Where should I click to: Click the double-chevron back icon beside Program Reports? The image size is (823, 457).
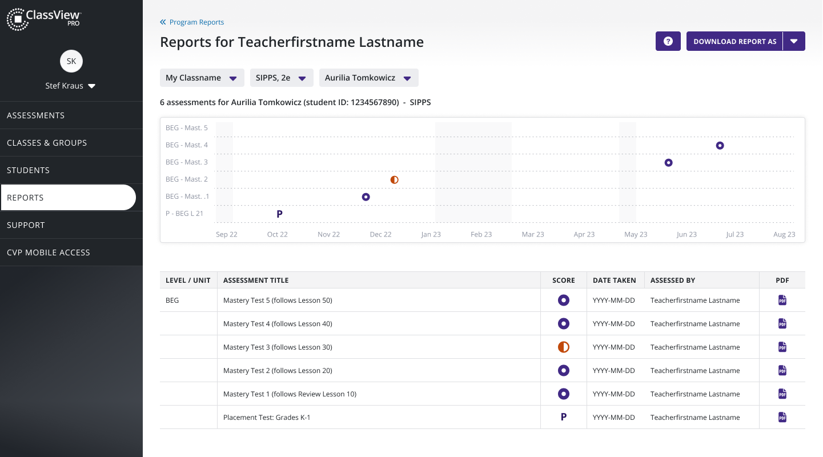click(162, 22)
